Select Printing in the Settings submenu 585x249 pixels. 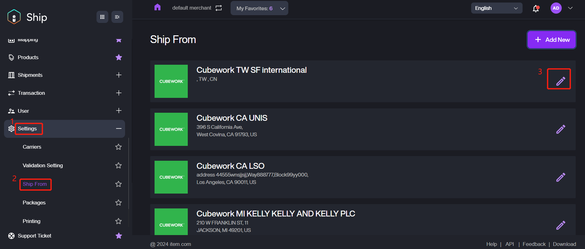click(x=32, y=221)
